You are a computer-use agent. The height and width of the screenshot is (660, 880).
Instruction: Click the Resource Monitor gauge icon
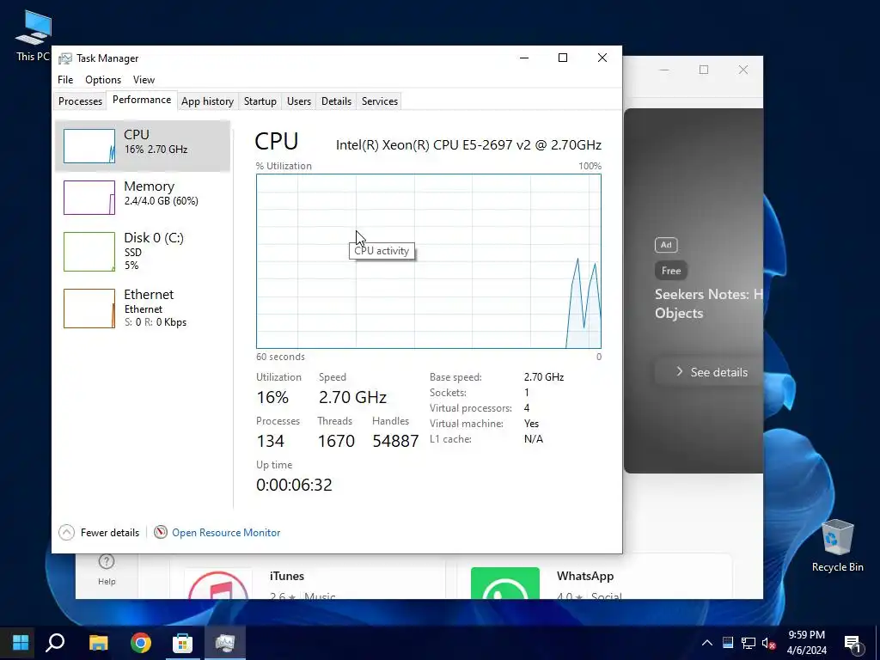pos(161,531)
